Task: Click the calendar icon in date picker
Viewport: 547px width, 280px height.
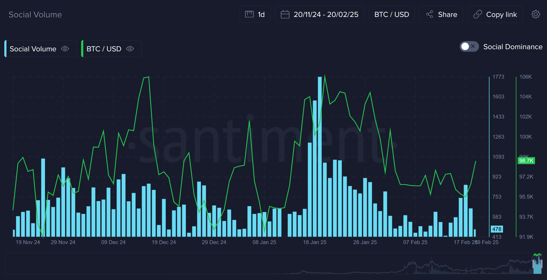Action: coord(285,14)
